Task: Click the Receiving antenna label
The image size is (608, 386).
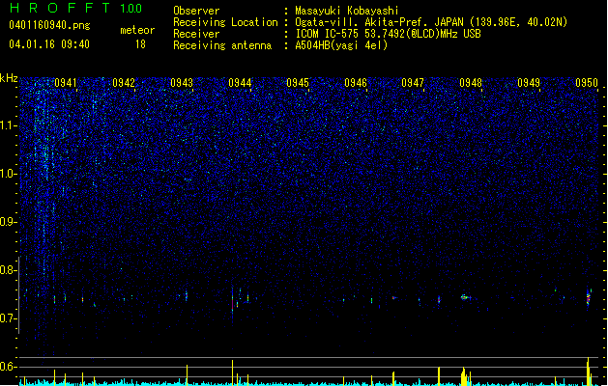Action: tap(222, 45)
